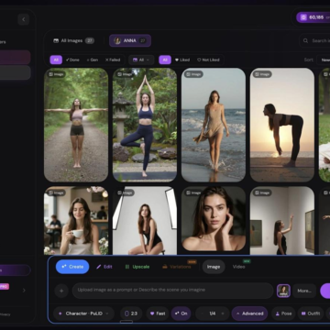Click Image badge on beach walking thumbnail

[193, 74]
